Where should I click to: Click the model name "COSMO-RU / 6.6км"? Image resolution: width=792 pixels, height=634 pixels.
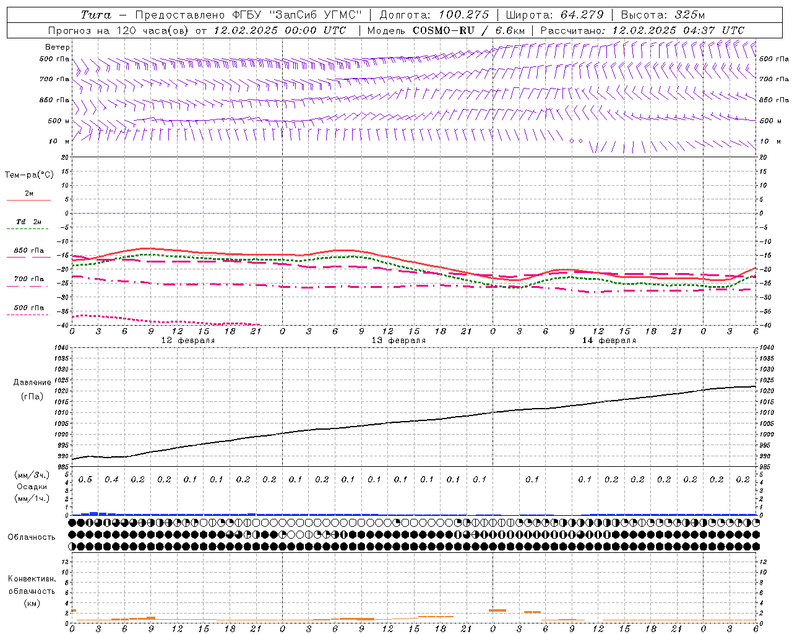click(x=469, y=30)
